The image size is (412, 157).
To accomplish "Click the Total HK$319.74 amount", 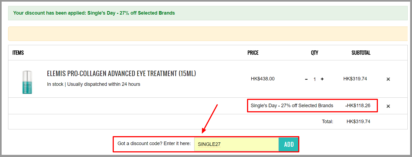I will [x=358, y=122].
